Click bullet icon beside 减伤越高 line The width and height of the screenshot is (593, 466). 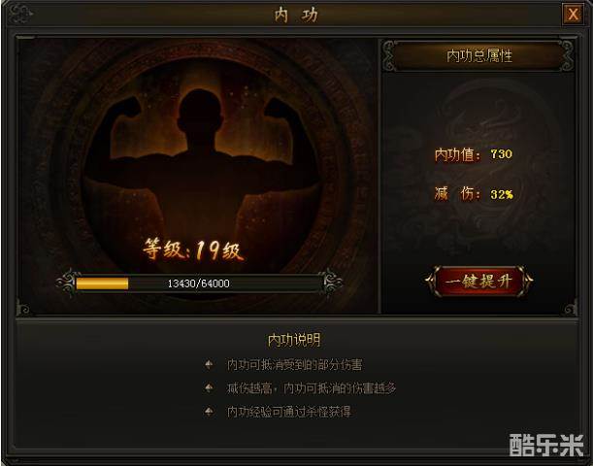209,388
